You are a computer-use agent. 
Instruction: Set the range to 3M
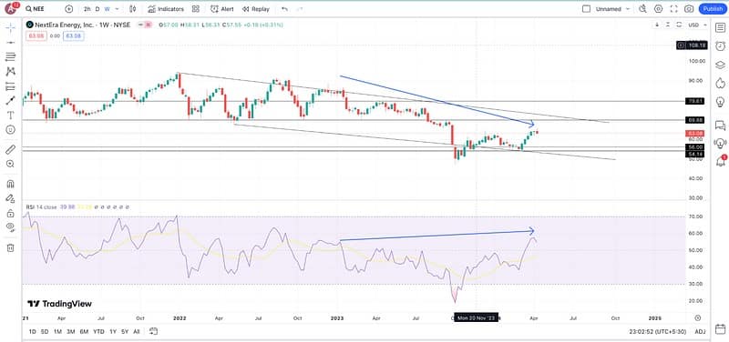(71, 331)
